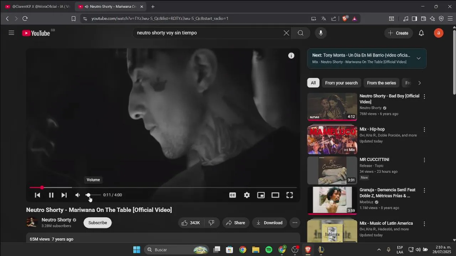Click the magnifier search button
Image resolution: width=456 pixels, height=256 pixels.
pyautogui.click(x=301, y=33)
